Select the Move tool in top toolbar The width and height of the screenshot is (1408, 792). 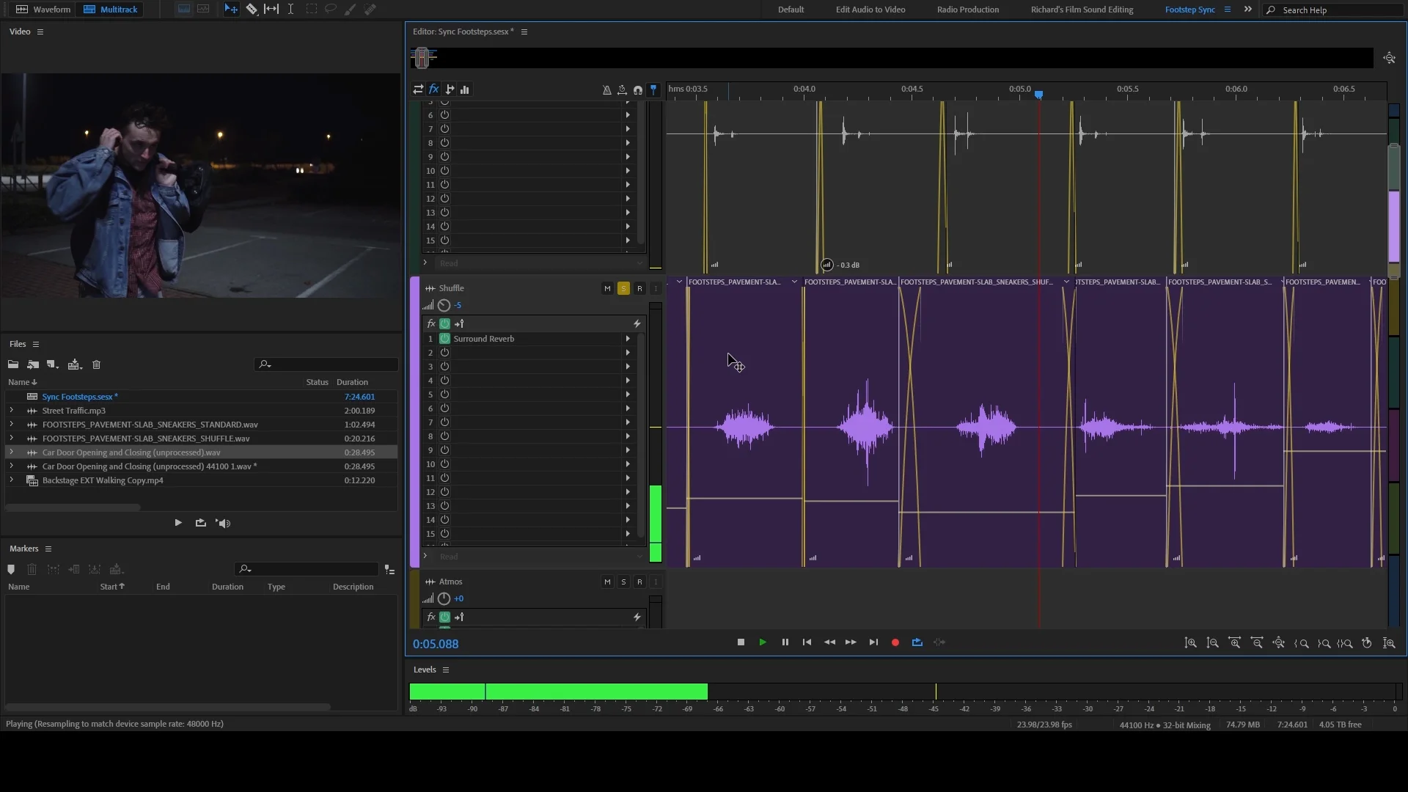[231, 10]
